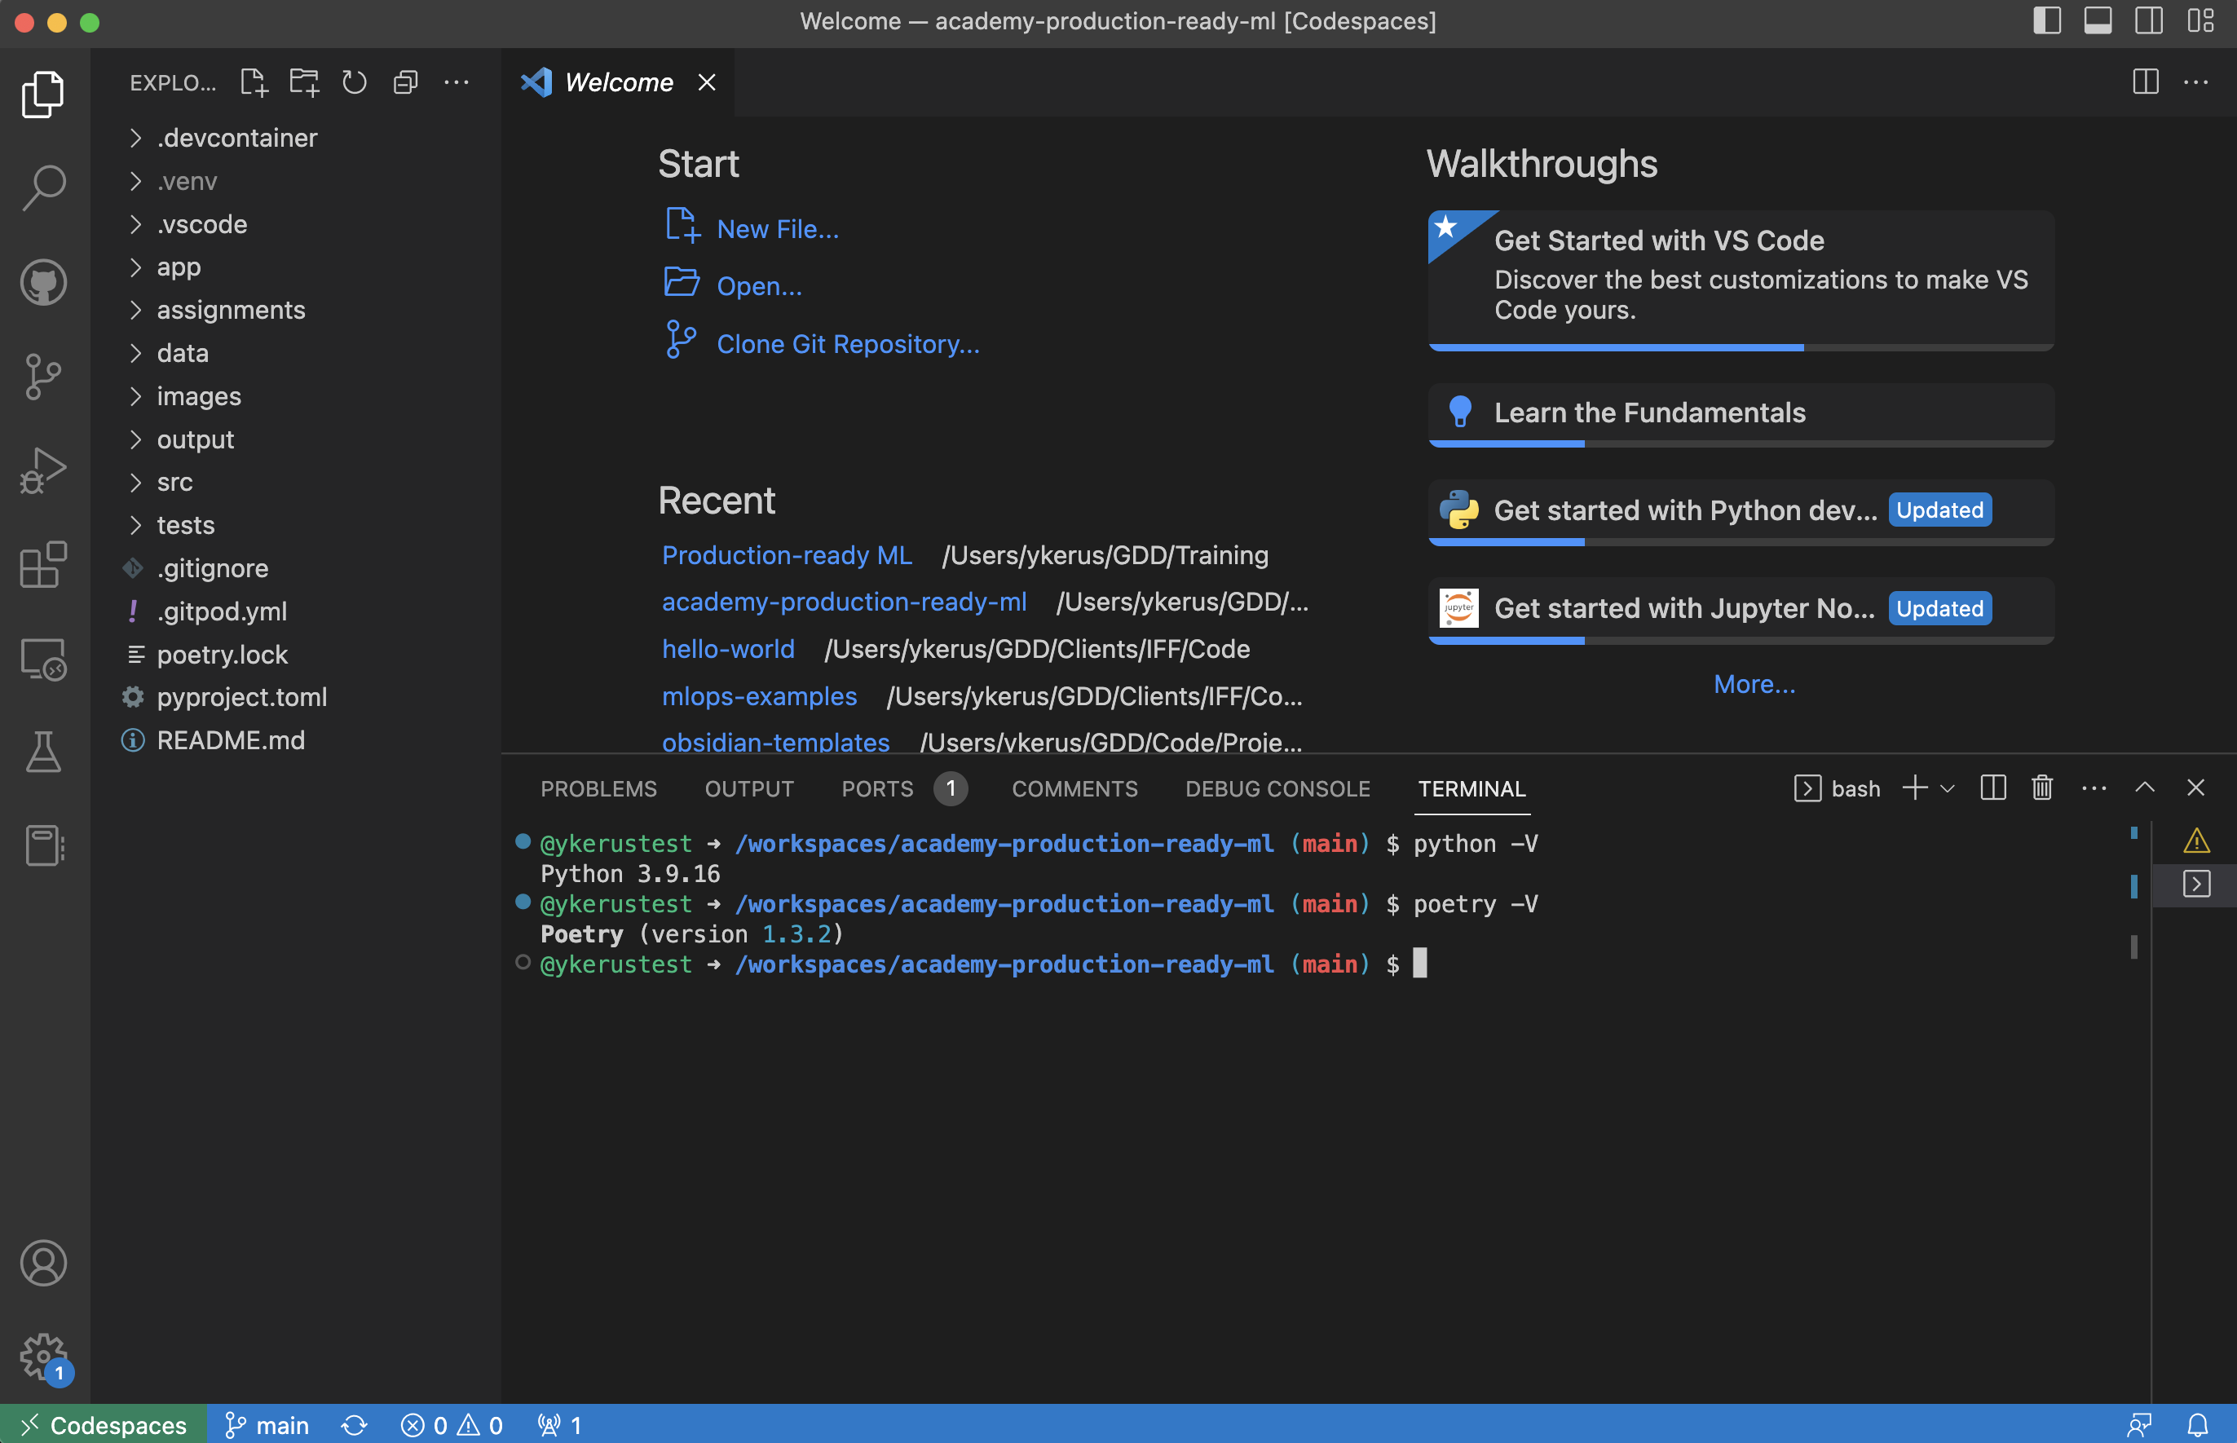Toggle the bottom panel layout button
Viewport: 2237px width, 1443px height.
tap(2098, 20)
